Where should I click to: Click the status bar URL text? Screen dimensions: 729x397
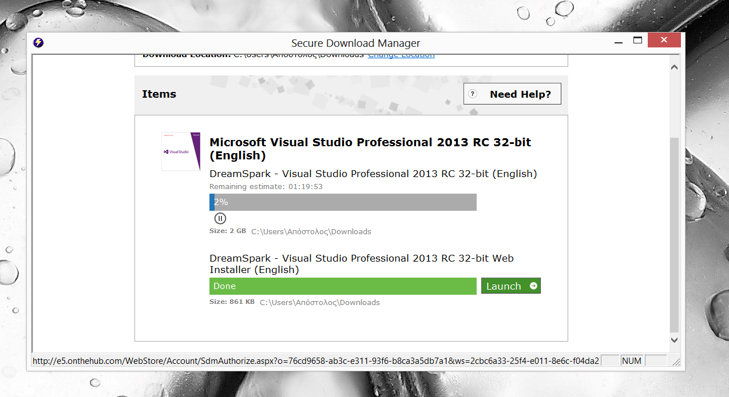316,361
